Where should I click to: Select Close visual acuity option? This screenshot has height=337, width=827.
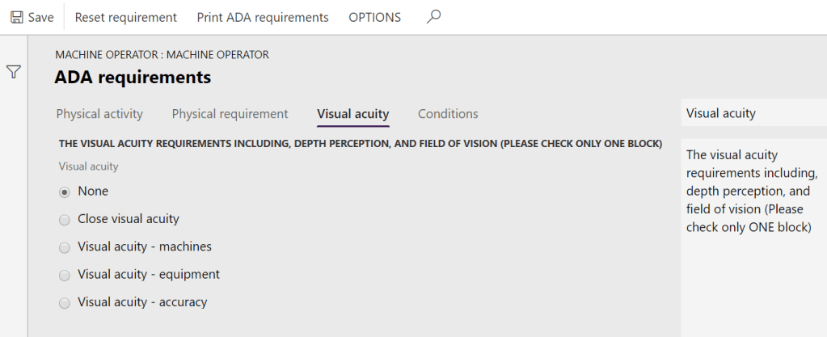(65, 220)
